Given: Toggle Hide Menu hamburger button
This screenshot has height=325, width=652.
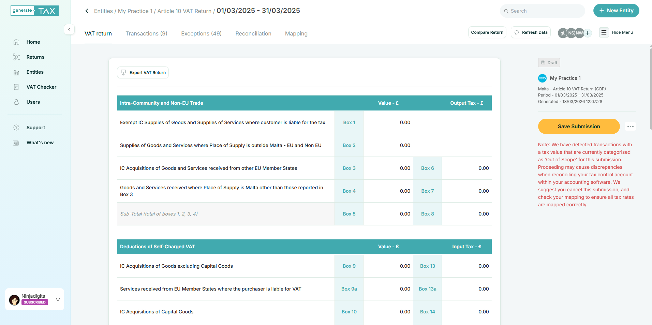Looking at the screenshot, I should click(x=604, y=32).
